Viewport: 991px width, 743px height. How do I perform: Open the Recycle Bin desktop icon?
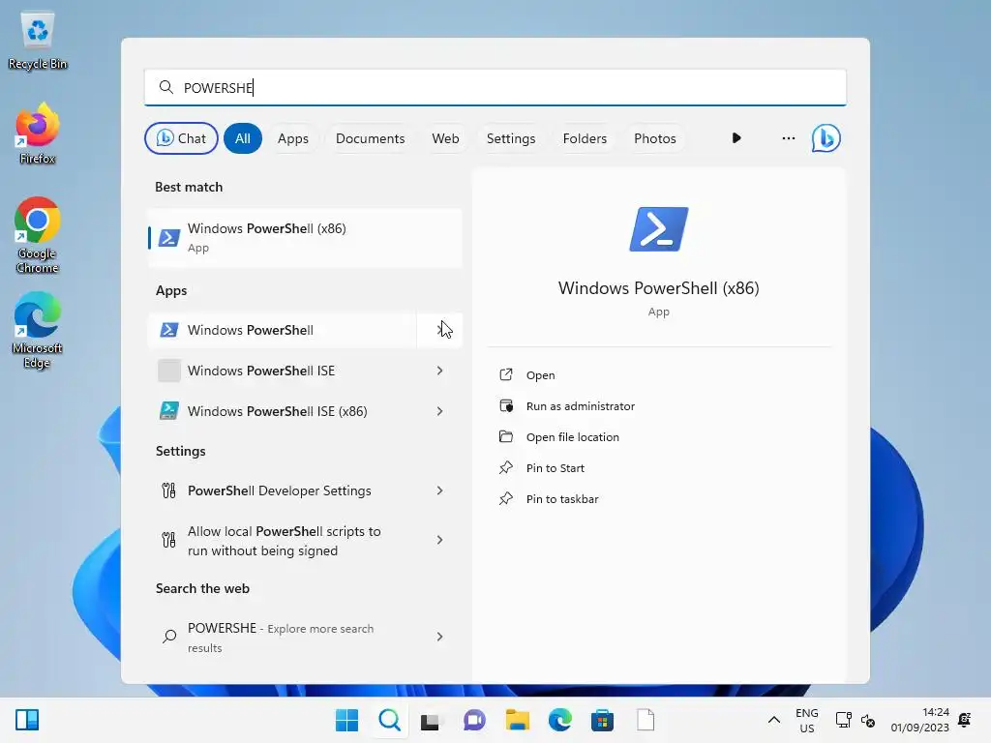(38, 41)
